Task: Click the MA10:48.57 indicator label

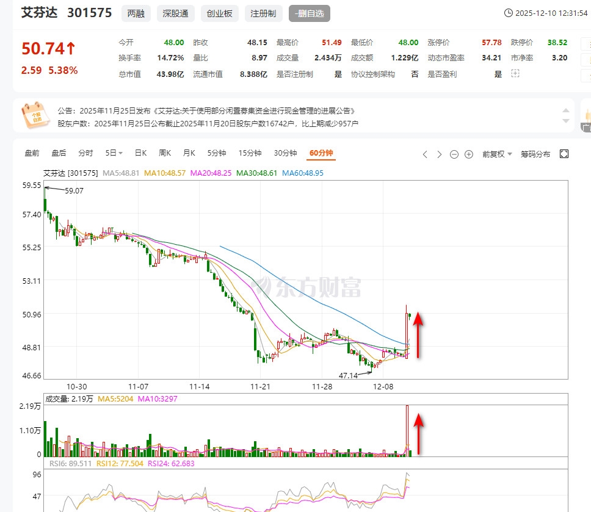Action: pos(165,173)
